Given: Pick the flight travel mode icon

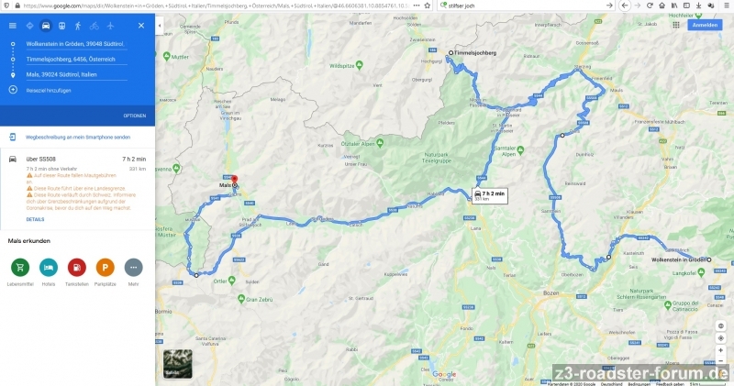Looking at the screenshot, I should click(x=110, y=26).
